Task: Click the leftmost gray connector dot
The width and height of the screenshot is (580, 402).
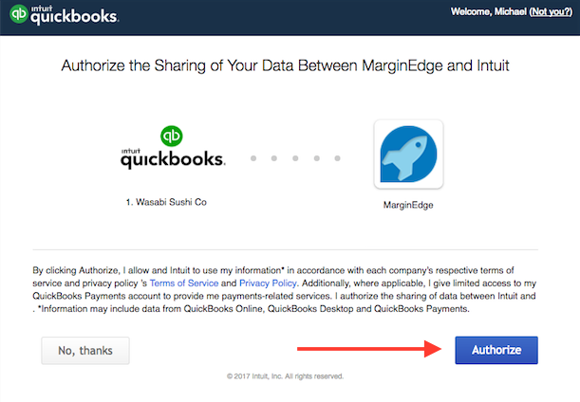Action: click(254, 158)
